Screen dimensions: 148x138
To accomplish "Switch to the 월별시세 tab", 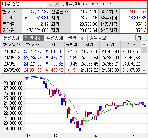I will pos(76,38).
